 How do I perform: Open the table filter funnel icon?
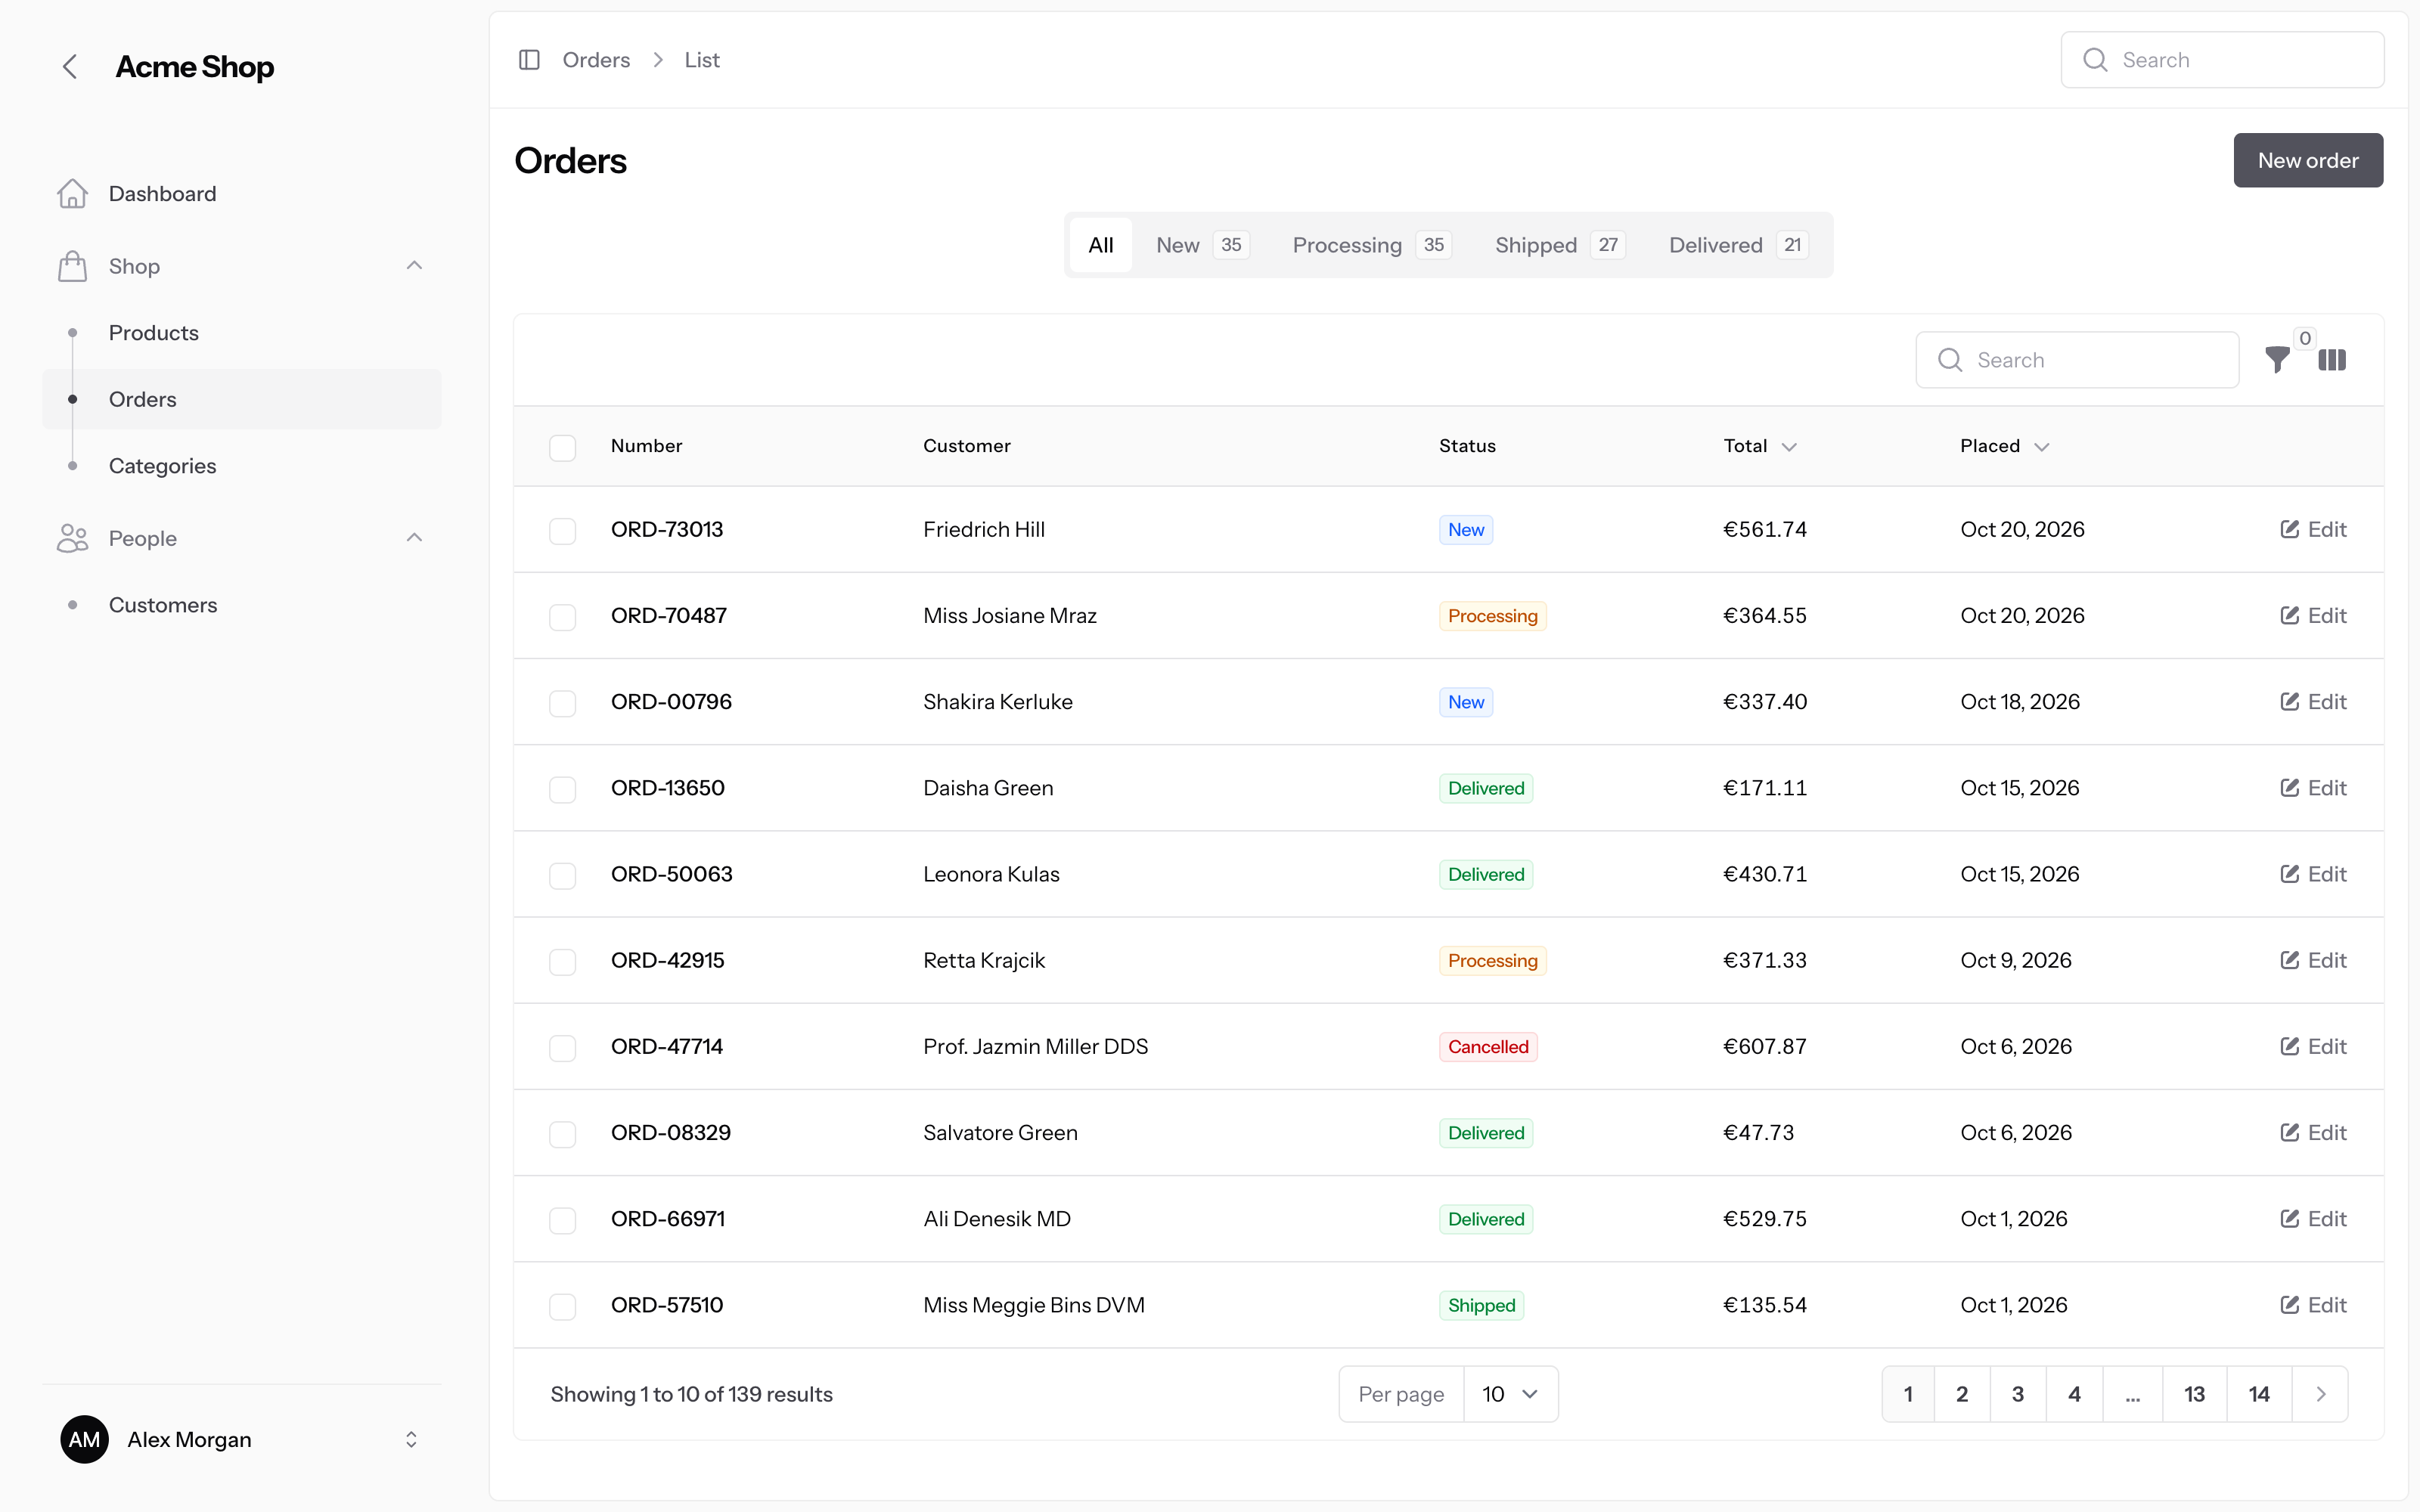(x=2277, y=359)
